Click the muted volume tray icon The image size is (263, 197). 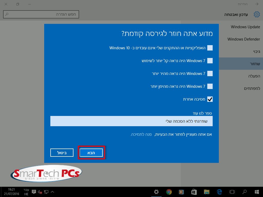(x=40, y=192)
